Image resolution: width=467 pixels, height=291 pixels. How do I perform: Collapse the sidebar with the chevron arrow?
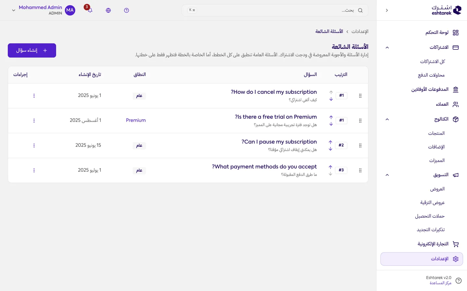(x=387, y=10)
